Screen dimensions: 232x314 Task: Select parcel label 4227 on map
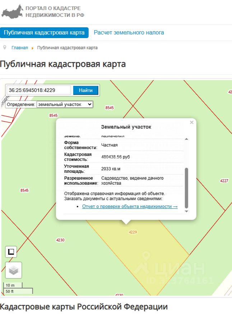pos(224,181)
